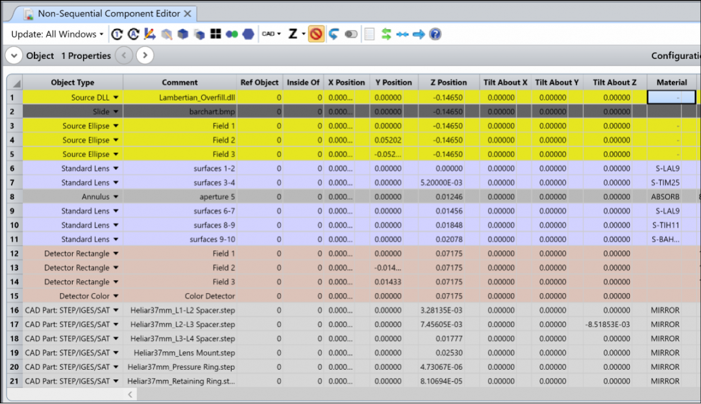This screenshot has width=701, height=404.
Task: Click the blue curved return arrow icon
Action: coord(334,34)
